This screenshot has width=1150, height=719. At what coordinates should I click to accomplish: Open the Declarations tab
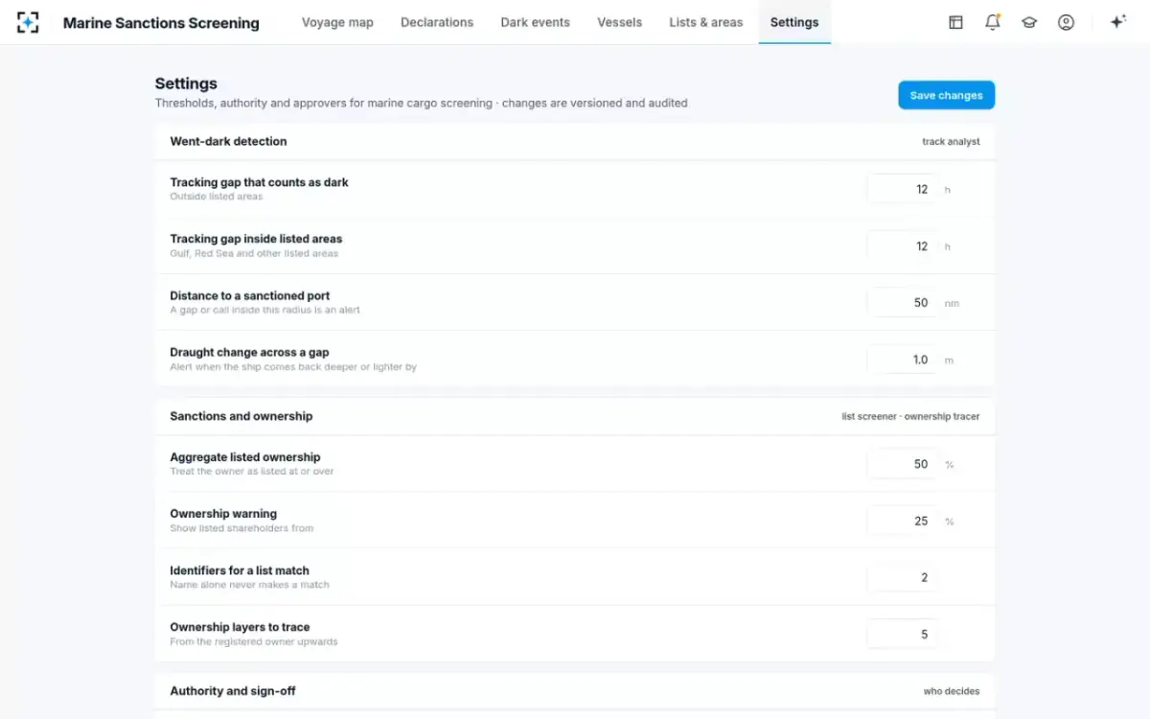click(x=437, y=22)
